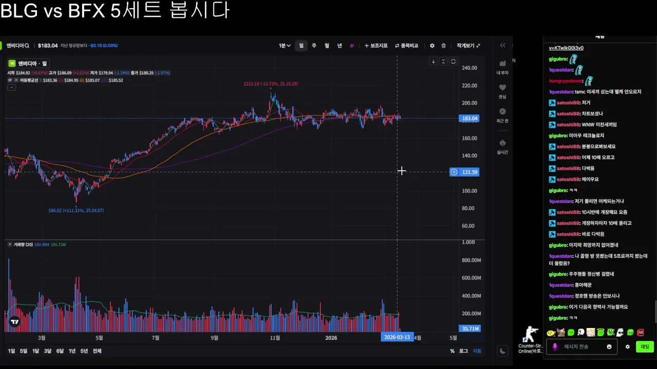Screen dimensions: 657x369
Task: Open the 1분 interval dropdown
Action: pyautogui.click(x=284, y=46)
